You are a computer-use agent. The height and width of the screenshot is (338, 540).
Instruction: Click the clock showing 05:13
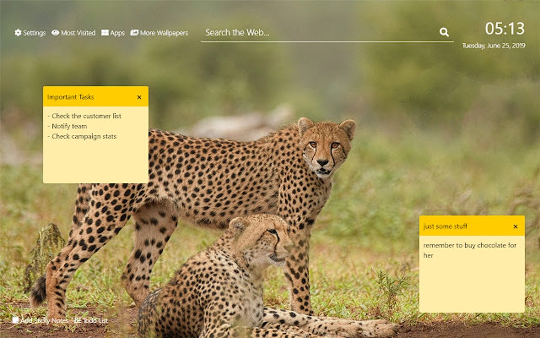point(505,29)
